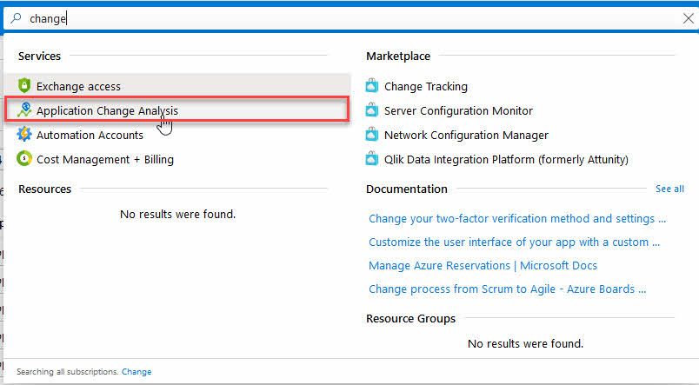Image resolution: width=699 pixels, height=385 pixels.
Task: Click the Cost Management + Billing icon
Action: (x=24, y=159)
